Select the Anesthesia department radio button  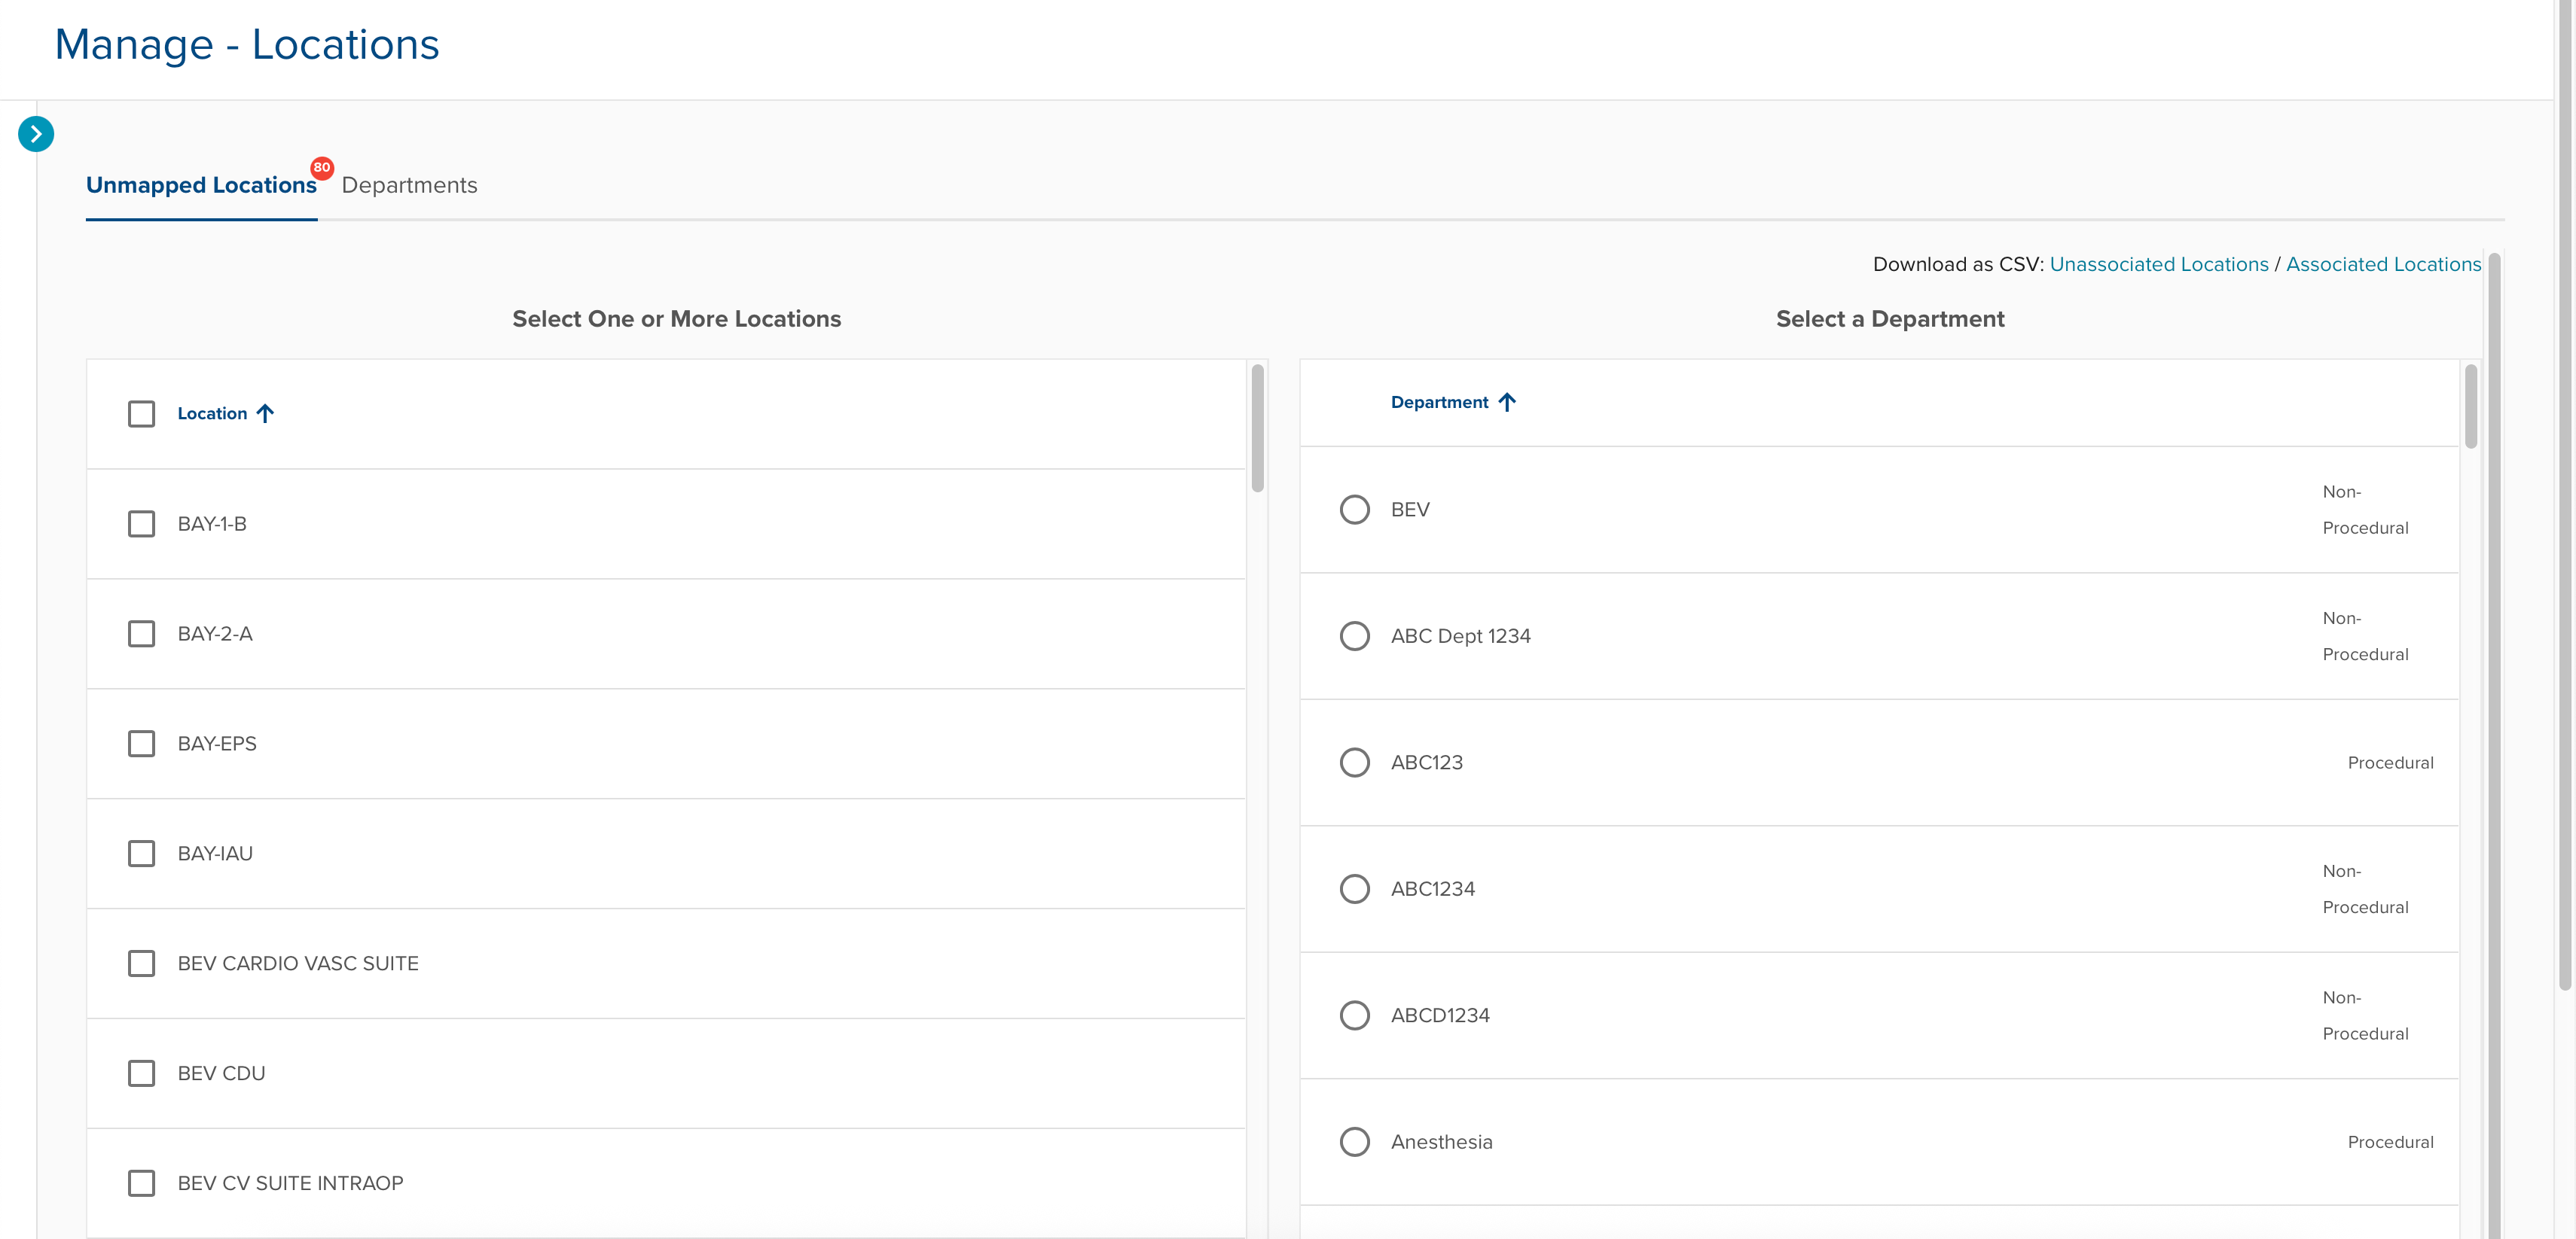(x=1354, y=1142)
